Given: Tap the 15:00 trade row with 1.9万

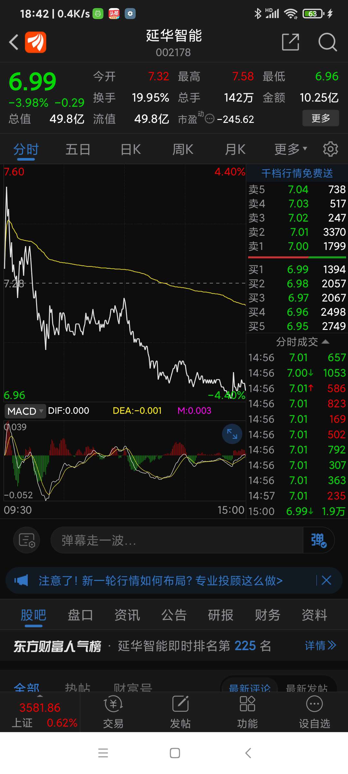Looking at the screenshot, I should (x=297, y=511).
